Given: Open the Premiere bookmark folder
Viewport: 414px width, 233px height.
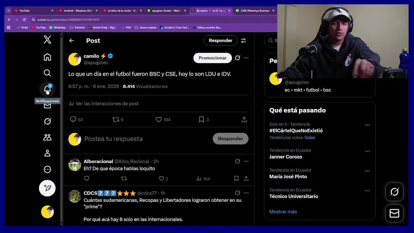Looking at the screenshot, I should point(77,28).
